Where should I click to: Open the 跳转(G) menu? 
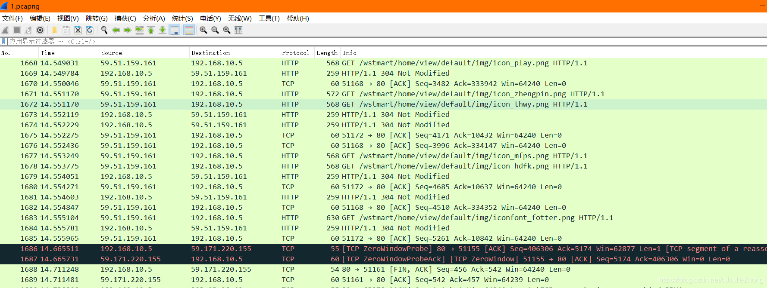[x=97, y=18]
